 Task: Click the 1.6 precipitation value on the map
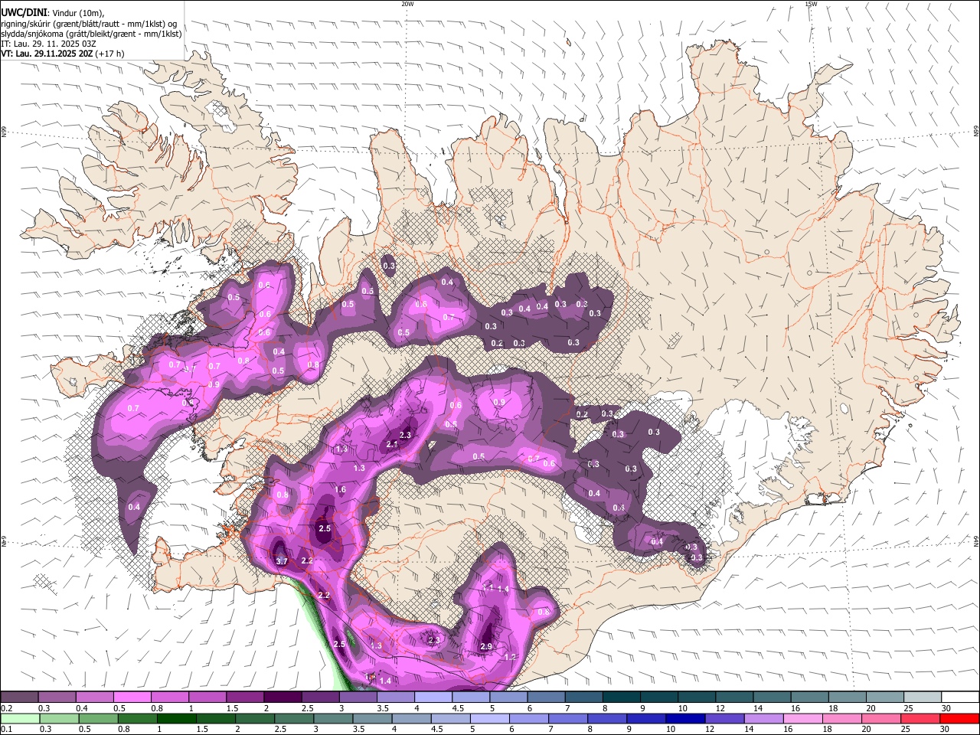coord(341,490)
